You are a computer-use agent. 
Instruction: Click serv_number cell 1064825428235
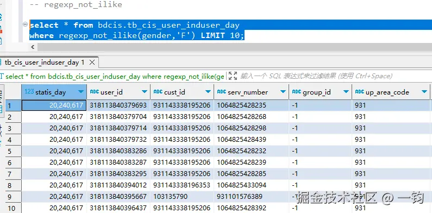tap(251, 105)
